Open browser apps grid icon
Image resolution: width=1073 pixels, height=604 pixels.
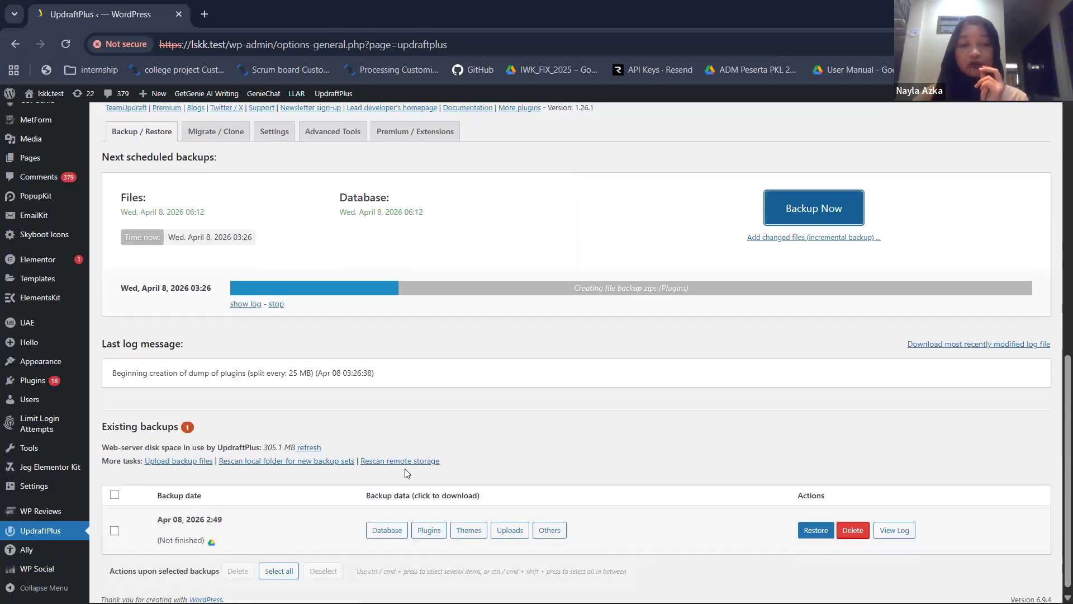pos(14,70)
